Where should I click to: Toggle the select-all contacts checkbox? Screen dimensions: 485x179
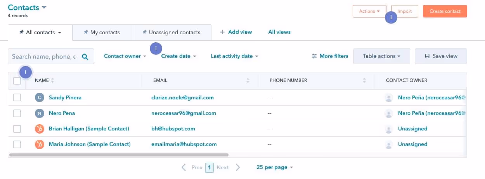pyautogui.click(x=17, y=80)
